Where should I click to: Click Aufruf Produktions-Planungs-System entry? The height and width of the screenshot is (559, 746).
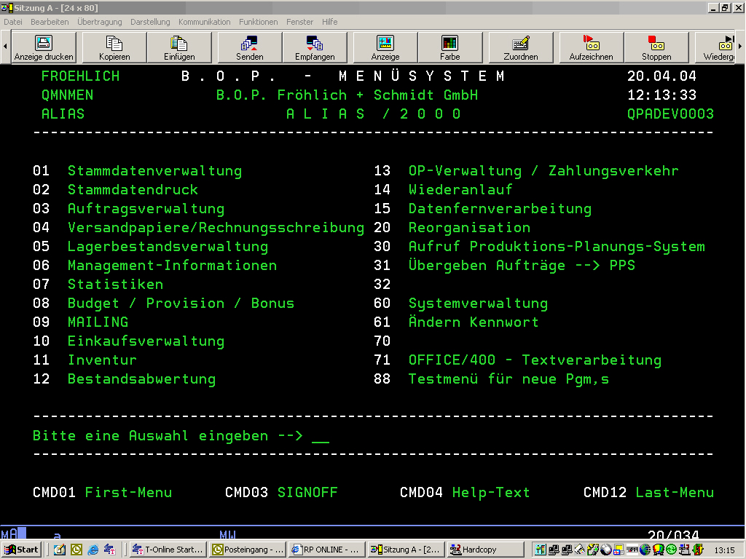[557, 247]
